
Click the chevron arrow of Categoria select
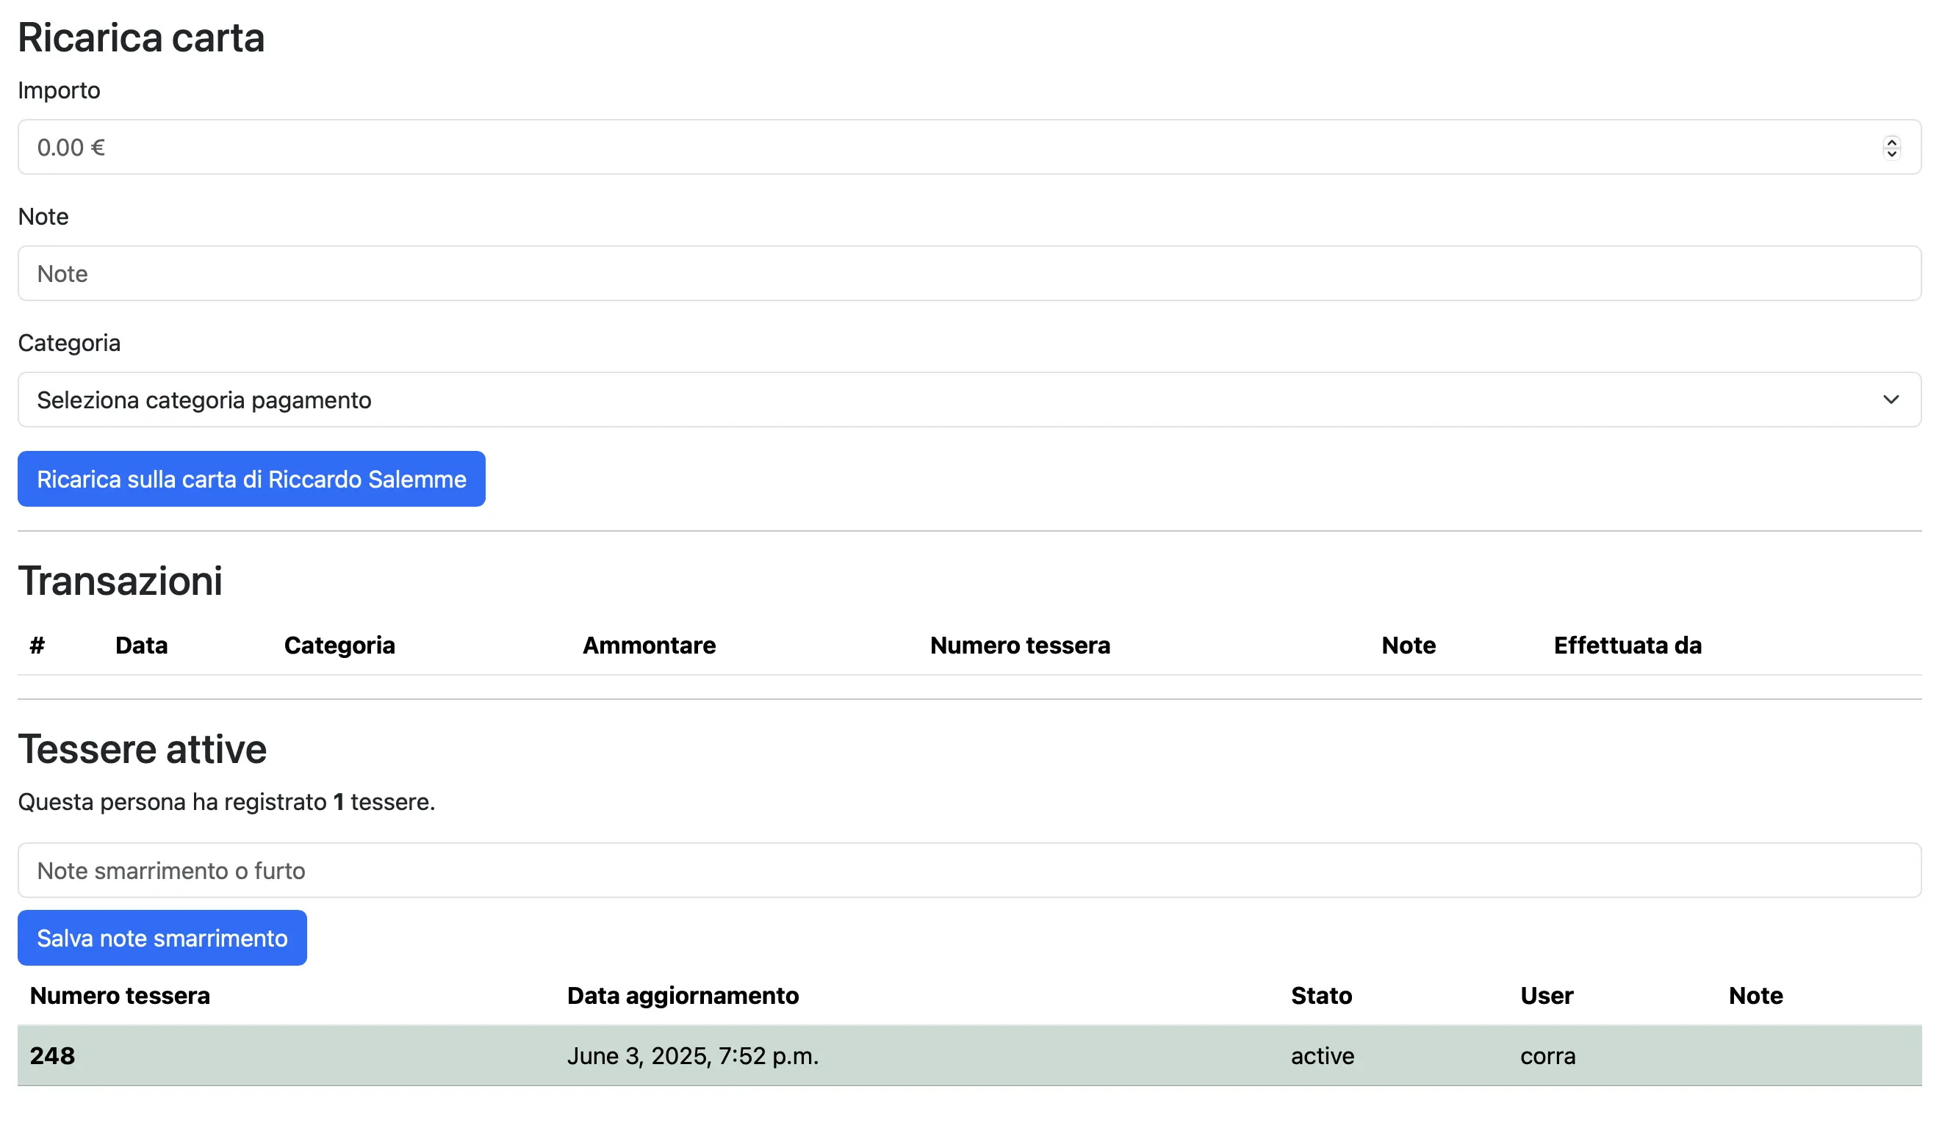[1891, 399]
